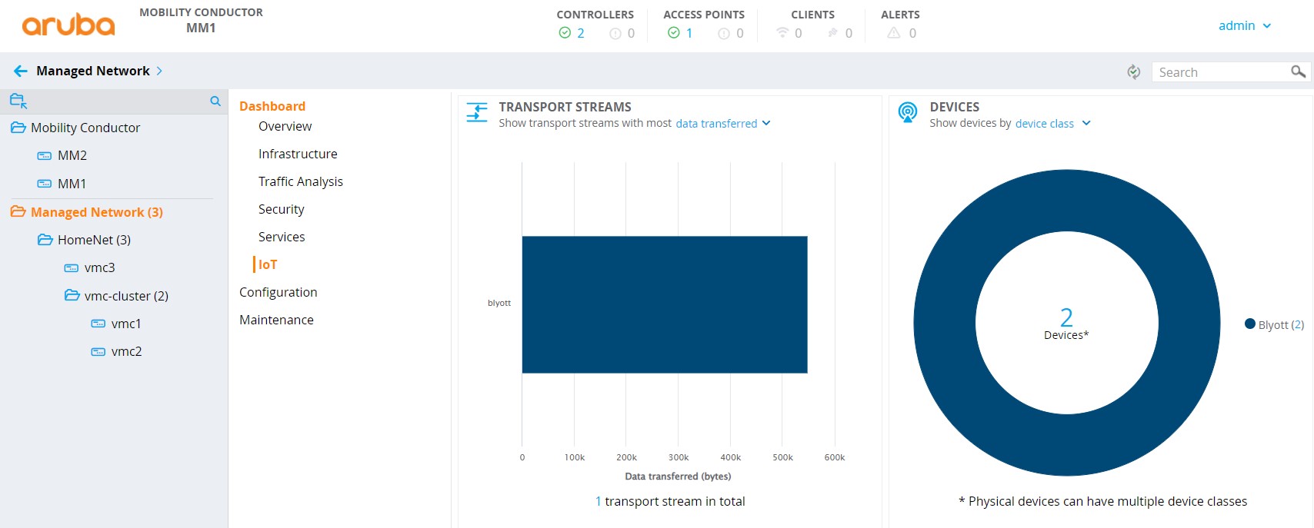
Task: Open the admin user dropdown
Action: [1245, 25]
